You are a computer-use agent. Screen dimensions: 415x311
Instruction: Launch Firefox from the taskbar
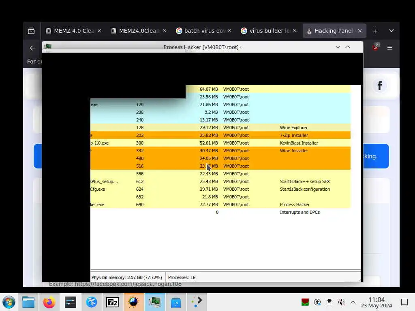click(x=49, y=302)
